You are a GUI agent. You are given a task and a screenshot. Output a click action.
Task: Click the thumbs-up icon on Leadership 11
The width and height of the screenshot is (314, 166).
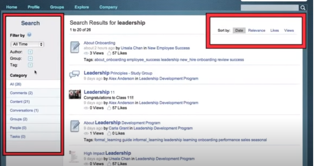tap(109, 108)
